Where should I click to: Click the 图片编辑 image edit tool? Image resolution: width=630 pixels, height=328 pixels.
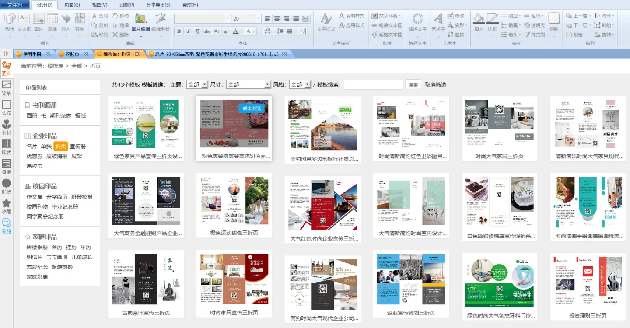tap(140, 22)
